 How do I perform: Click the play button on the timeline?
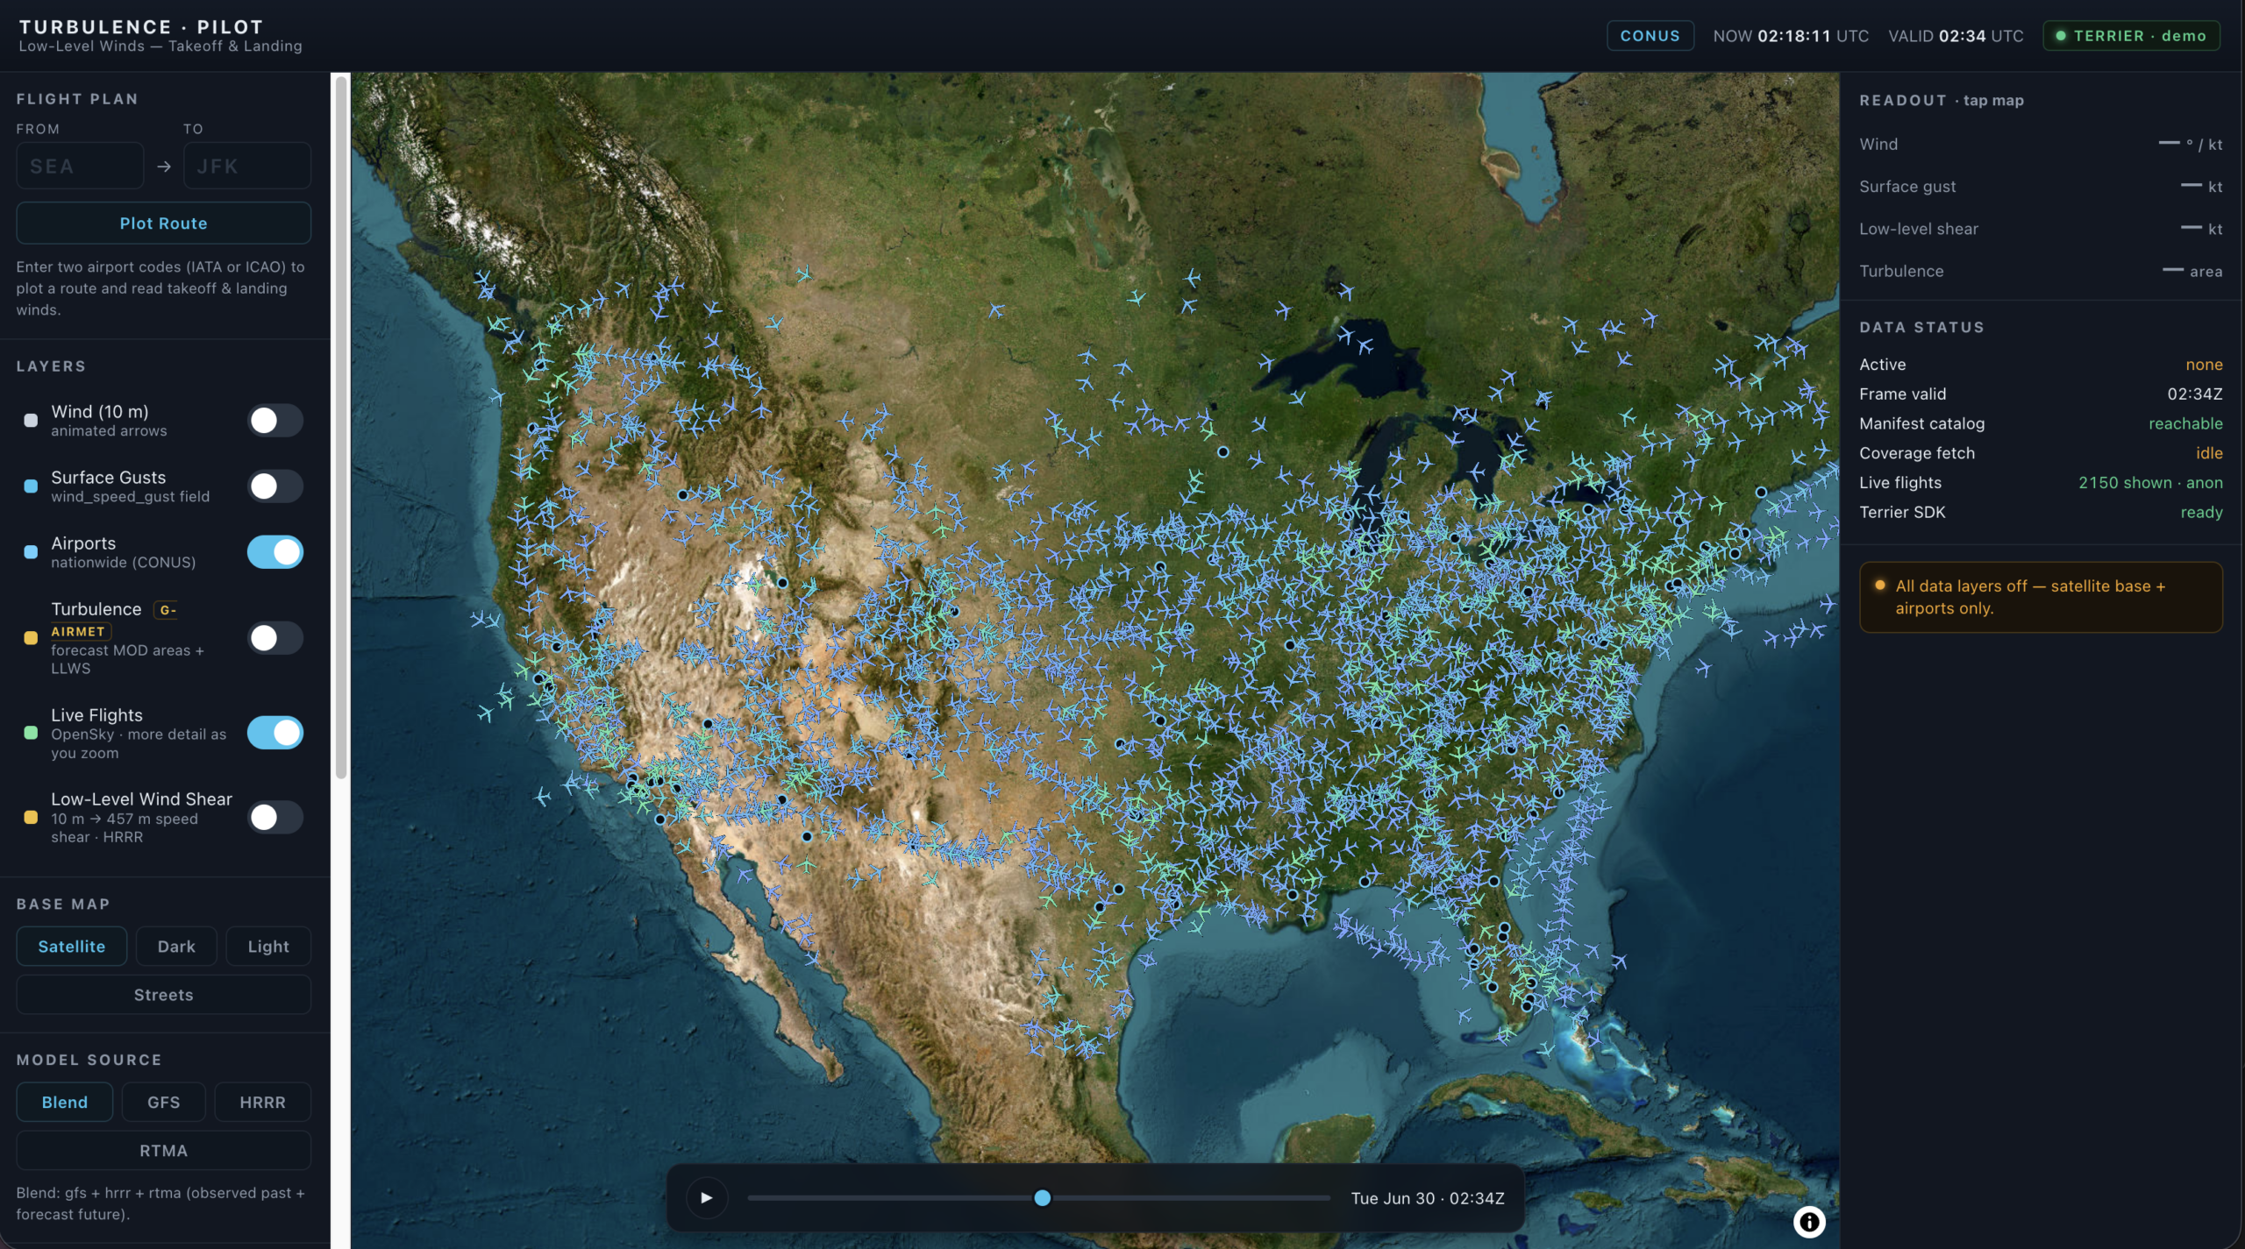click(x=706, y=1197)
